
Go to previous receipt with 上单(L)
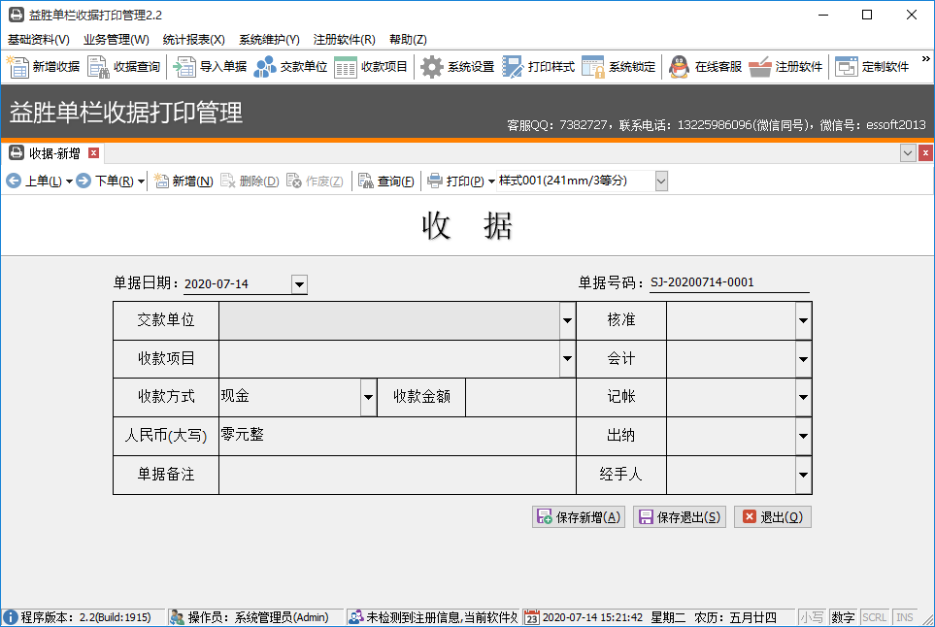tap(34, 181)
